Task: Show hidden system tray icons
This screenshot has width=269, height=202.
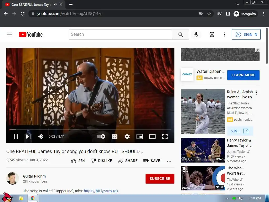Action: click(x=227, y=198)
